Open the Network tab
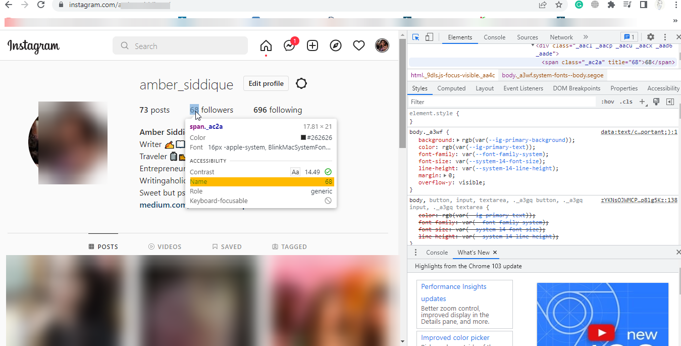Screen dimensions: 681x346 pos(561,37)
